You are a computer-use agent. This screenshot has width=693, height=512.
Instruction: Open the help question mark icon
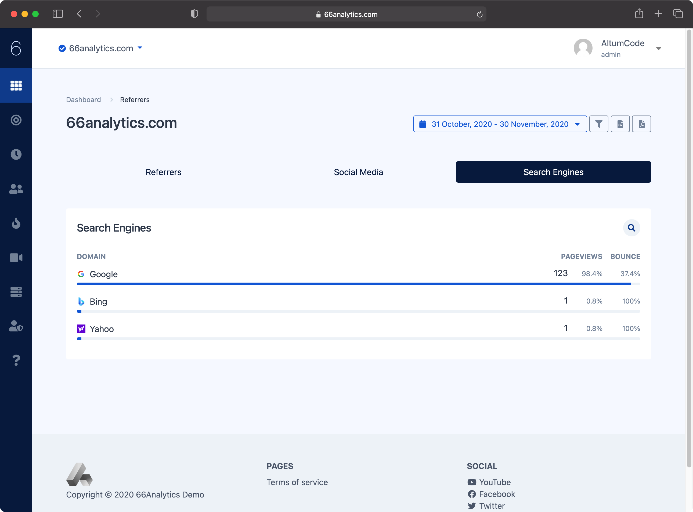pyautogui.click(x=16, y=360)
